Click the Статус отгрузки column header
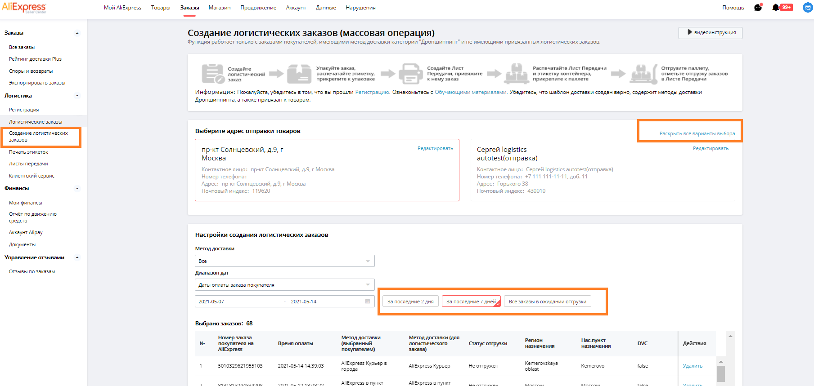 coord(488,343)
